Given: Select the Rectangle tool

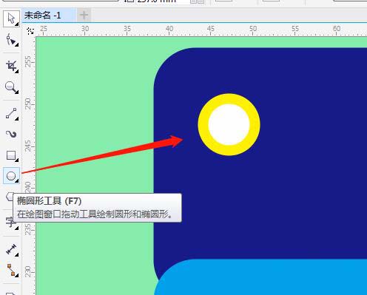Looking at the screenshot, I should coord(11,155).
